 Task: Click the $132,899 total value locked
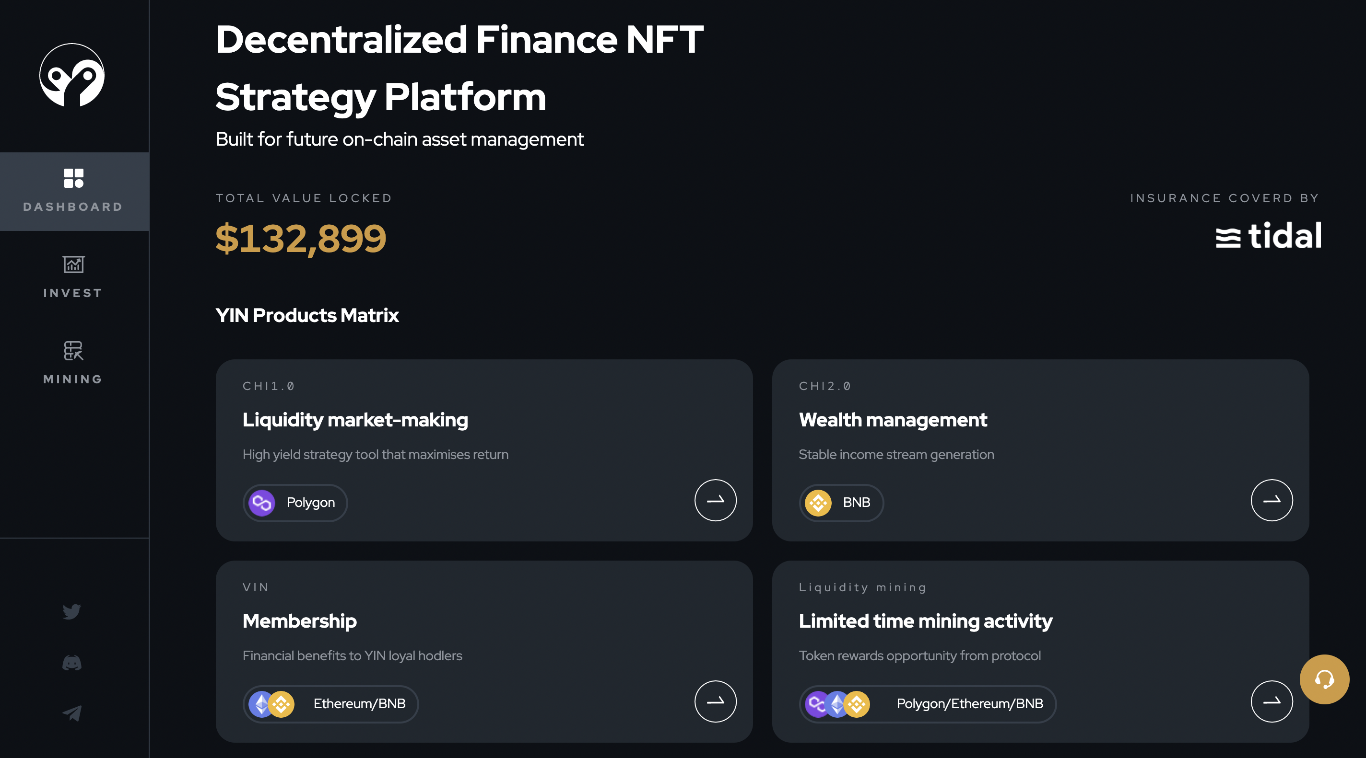(x=301, y=238)
